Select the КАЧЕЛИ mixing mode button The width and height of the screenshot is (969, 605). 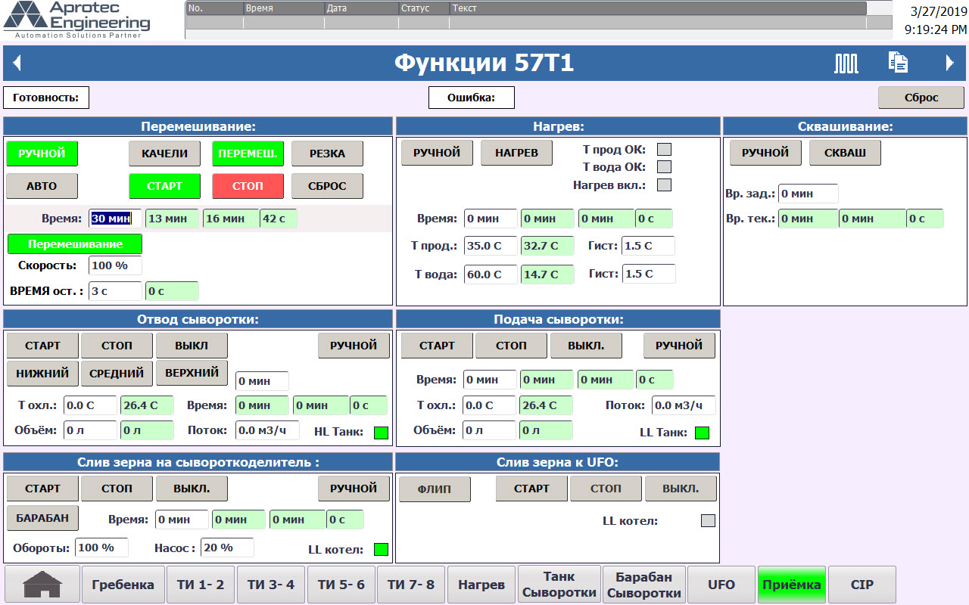pyautogui.click(x=164, y=154)
